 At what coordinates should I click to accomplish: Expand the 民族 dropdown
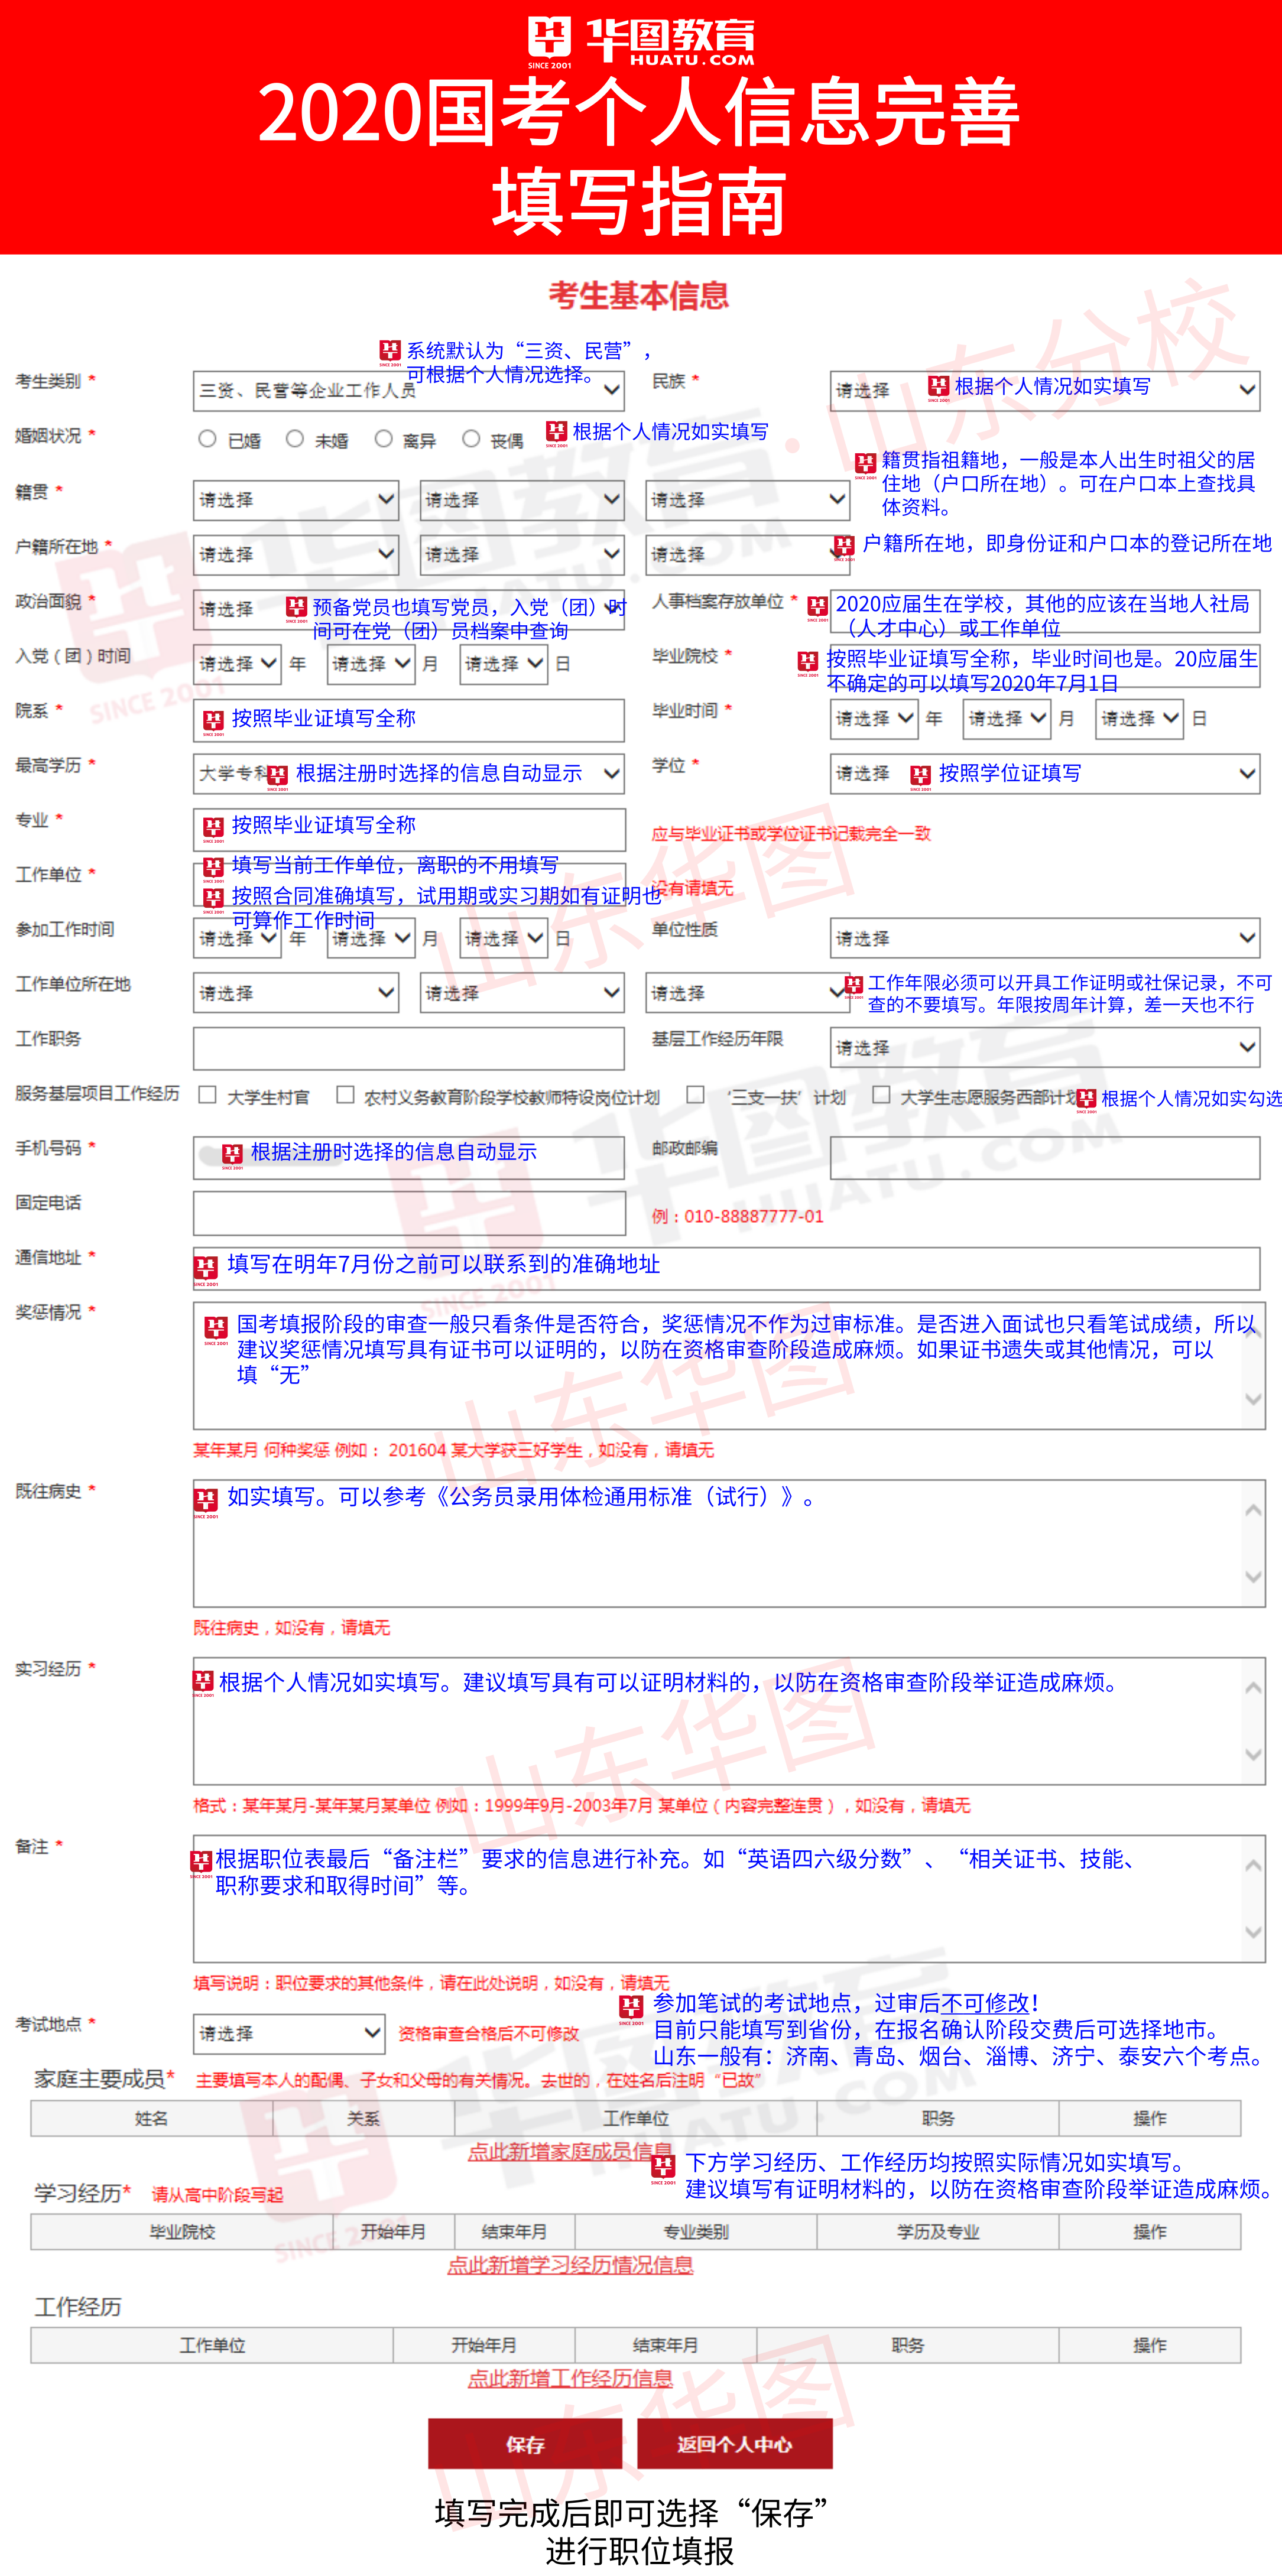pos(1044,390)
